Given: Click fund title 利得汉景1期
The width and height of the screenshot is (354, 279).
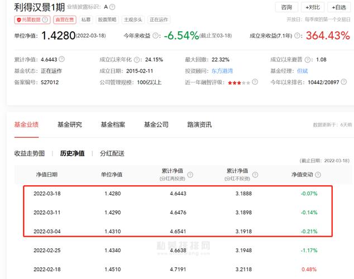Looking at the screenshot, I should pos(39,7).
